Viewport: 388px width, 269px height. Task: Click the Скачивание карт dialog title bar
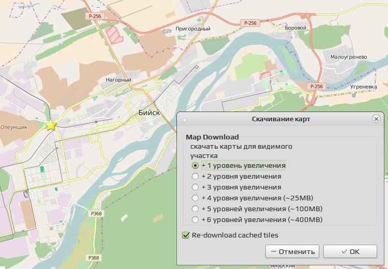[280, 119]
